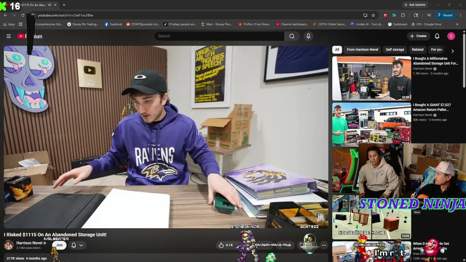This screenshot has width=466, height=262.
Task: Open the YouTube notifications bell
Action: [x=437, y=36]
